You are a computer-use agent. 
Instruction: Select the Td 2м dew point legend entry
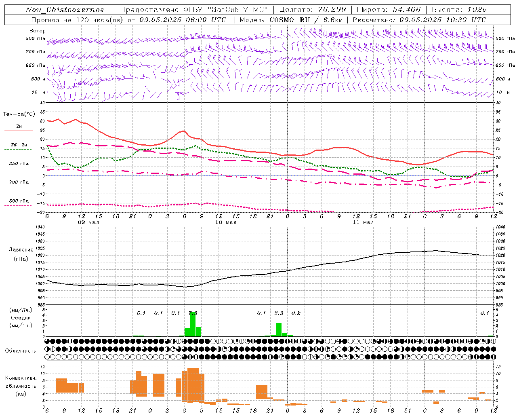(19, 145)
